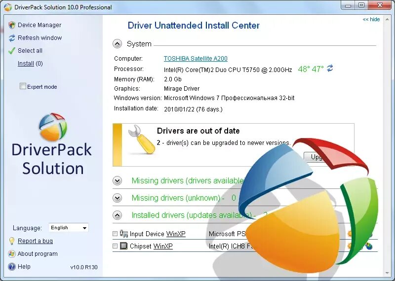The width and height of the screenshot is (395, 281).
Task: Click the Microsoft Windows 7 version text
Action: coord(229,98)
